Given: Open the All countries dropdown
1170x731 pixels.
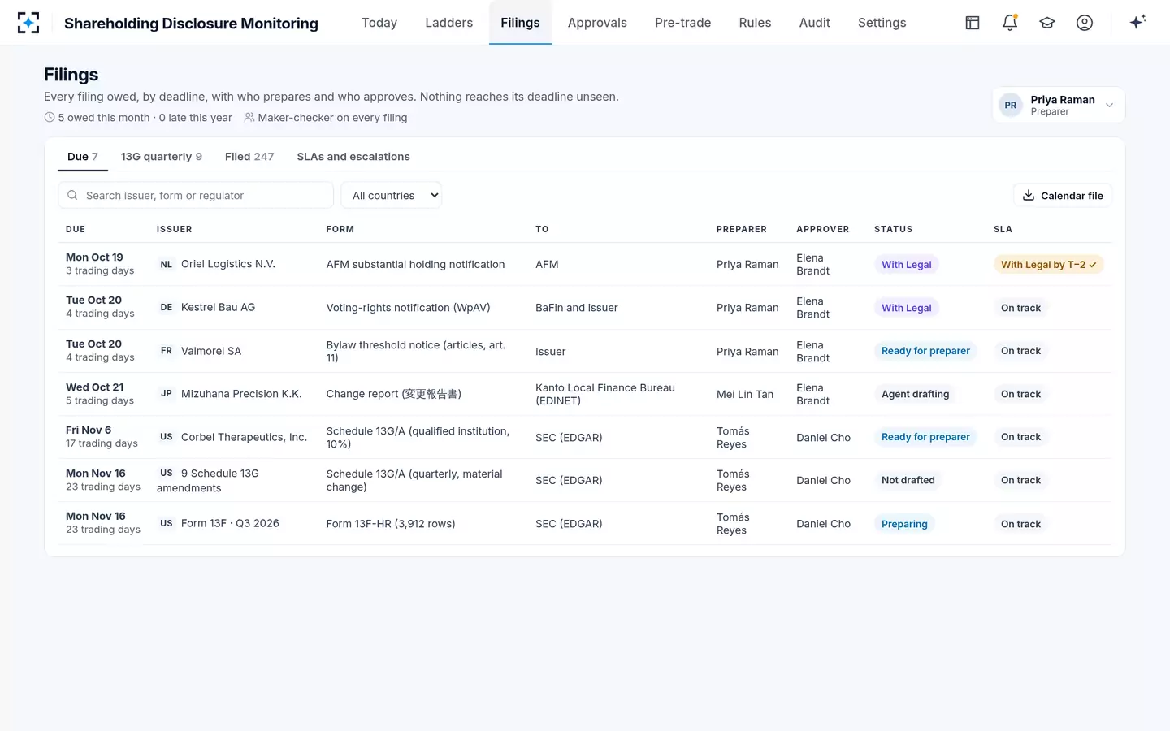Looking at the screenshot, I should [392, 196].
